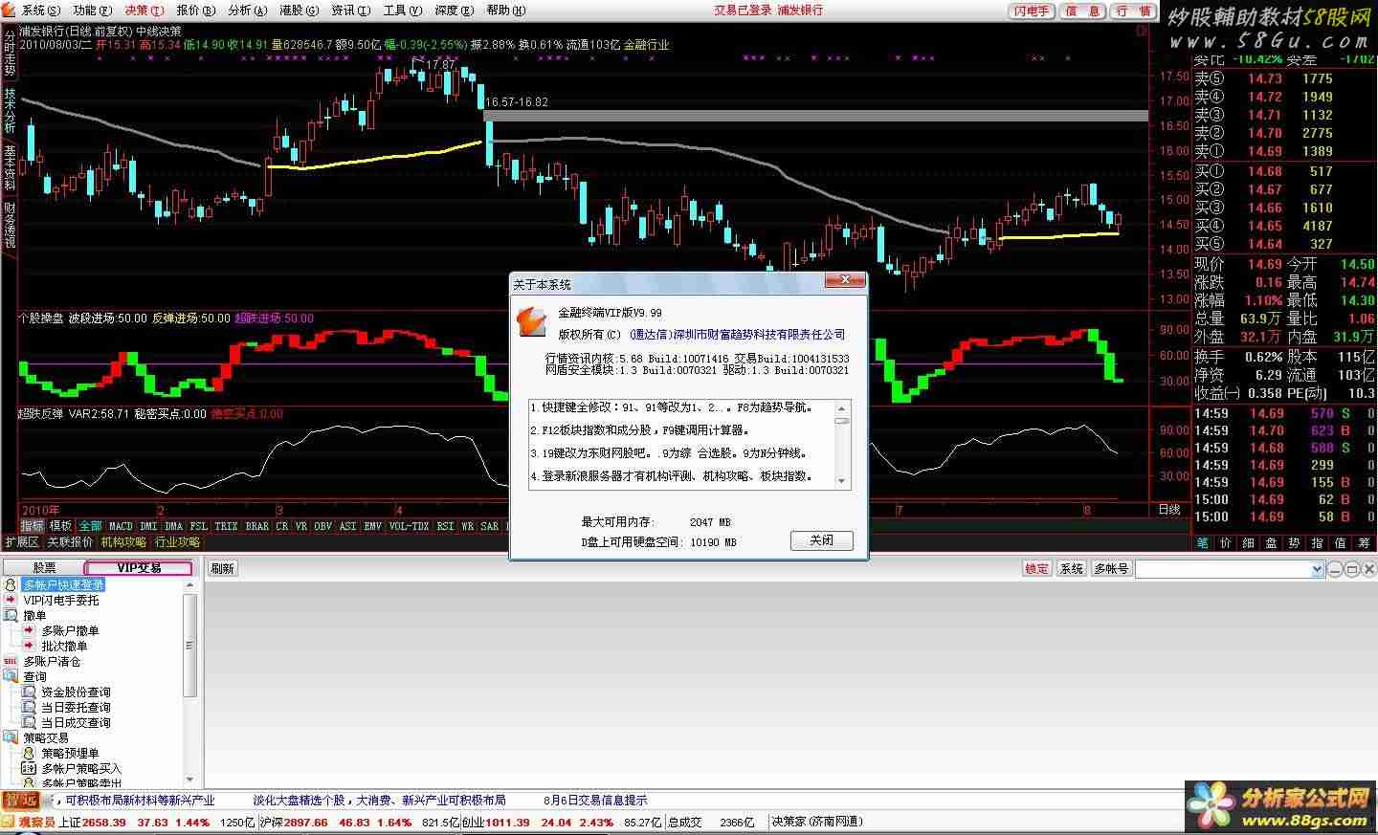The height and width of the screenshot is (835, 1378).
Task: Choose the DMI indicator
Action: [x=148, y=526]
